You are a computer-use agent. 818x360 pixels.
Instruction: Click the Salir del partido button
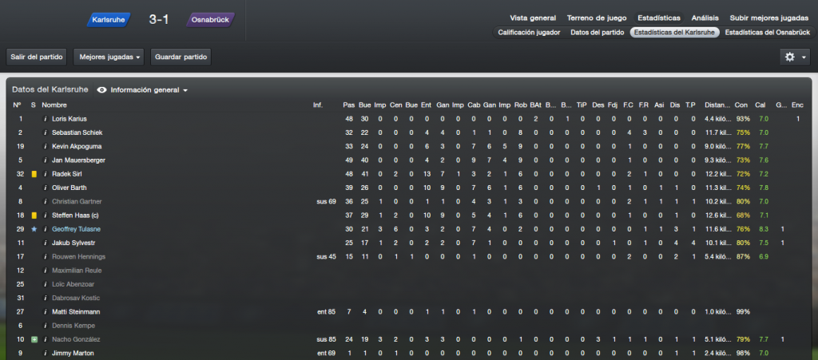click(x=37, y=57)
